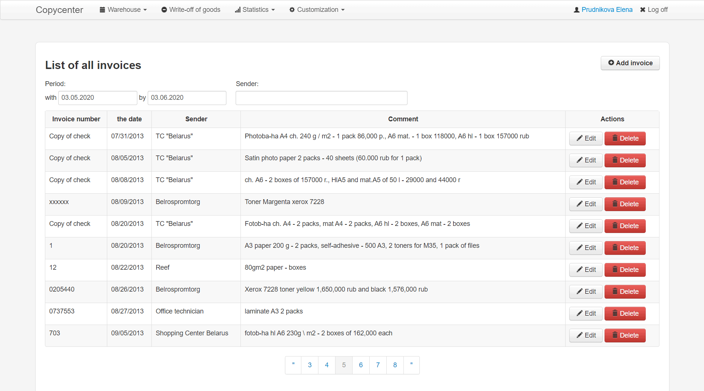Focus the period start date field 03.05.2020
The image size is (704, 391).
tap(98, 98)
